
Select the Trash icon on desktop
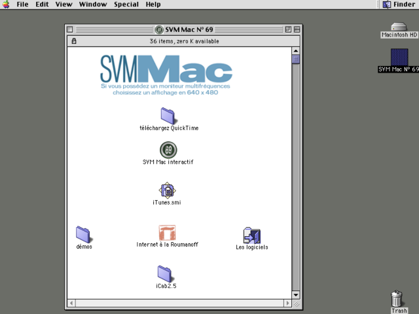(397, 298)
